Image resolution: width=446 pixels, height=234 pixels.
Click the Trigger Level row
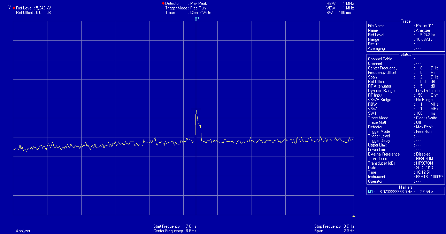[x=395, y=136]
